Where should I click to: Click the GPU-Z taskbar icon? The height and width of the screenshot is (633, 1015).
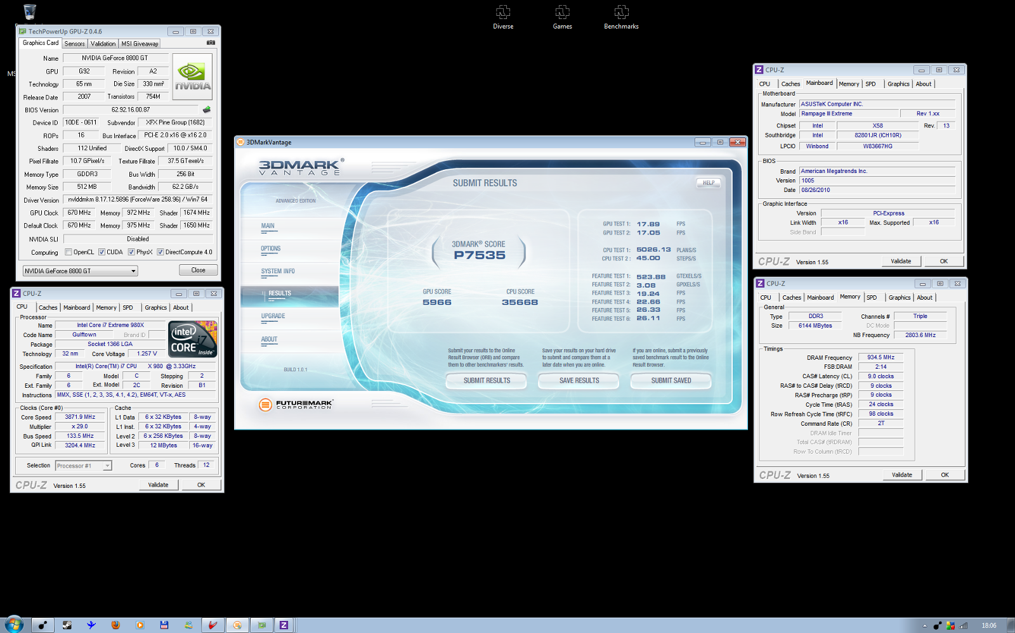point(261,625)
